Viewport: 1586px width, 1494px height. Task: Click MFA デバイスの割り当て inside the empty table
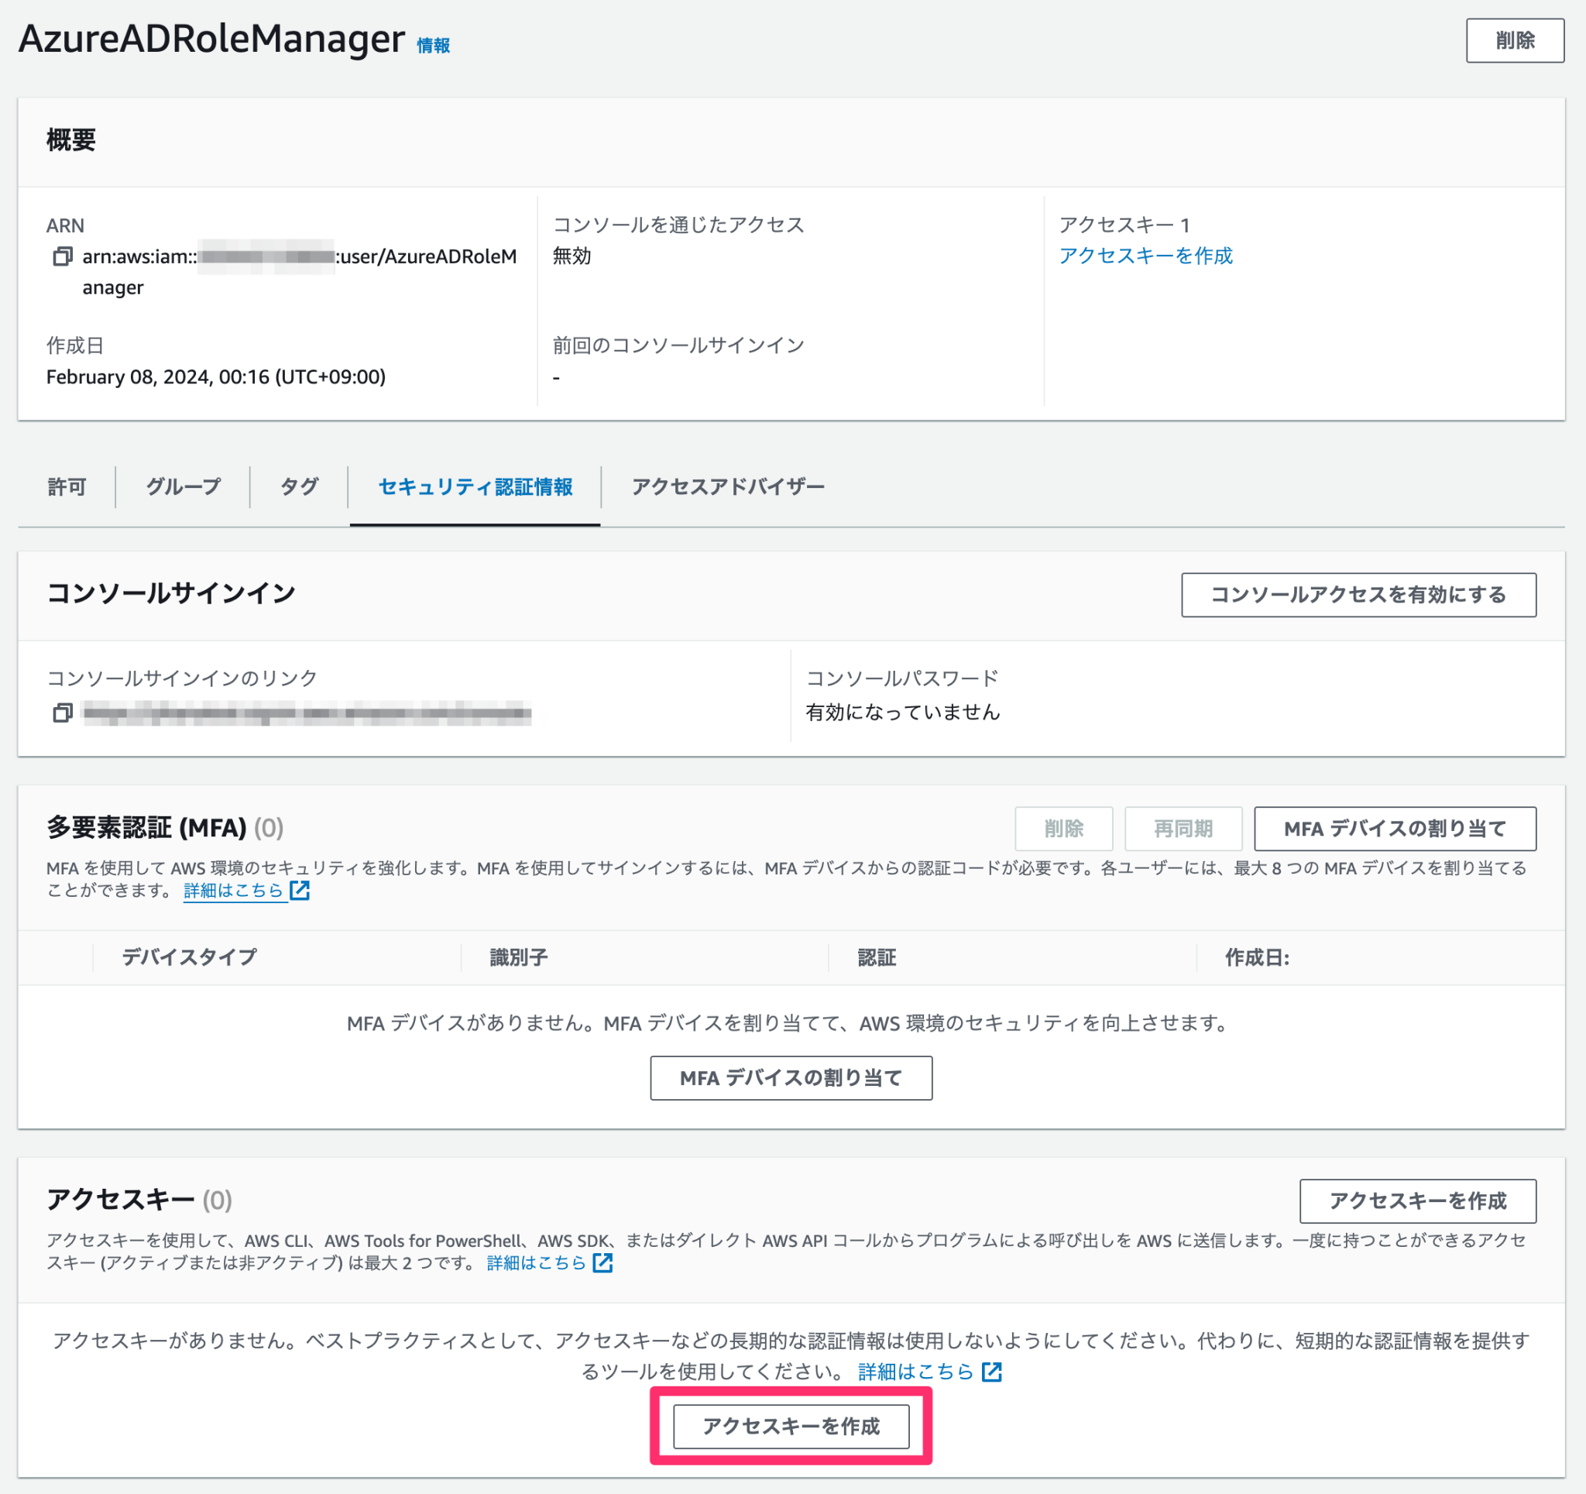point(791,1077)
